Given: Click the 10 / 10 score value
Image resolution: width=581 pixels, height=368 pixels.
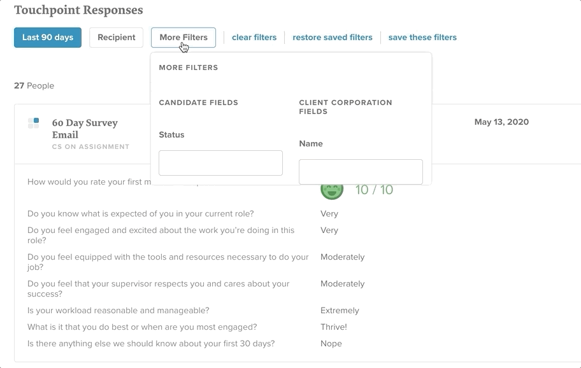Looking at the screenshot, I should tap(374, 190).
